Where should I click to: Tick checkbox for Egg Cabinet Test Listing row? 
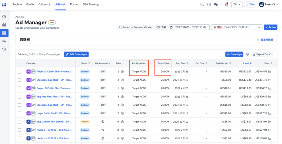[x=20, y=122]
